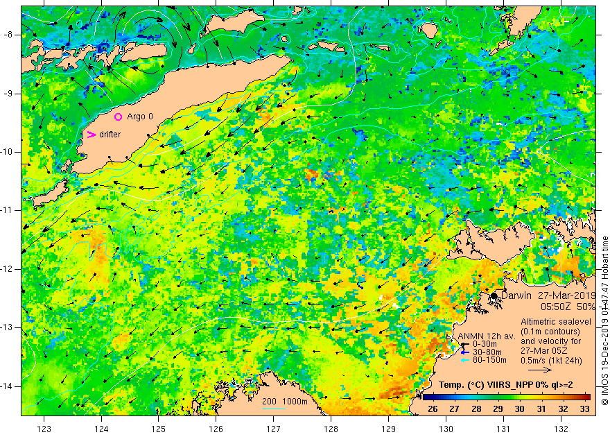This screenshot has width=610, height=437.
Task: Click the colour bar value label '26'
Action: tap(433, 409)
